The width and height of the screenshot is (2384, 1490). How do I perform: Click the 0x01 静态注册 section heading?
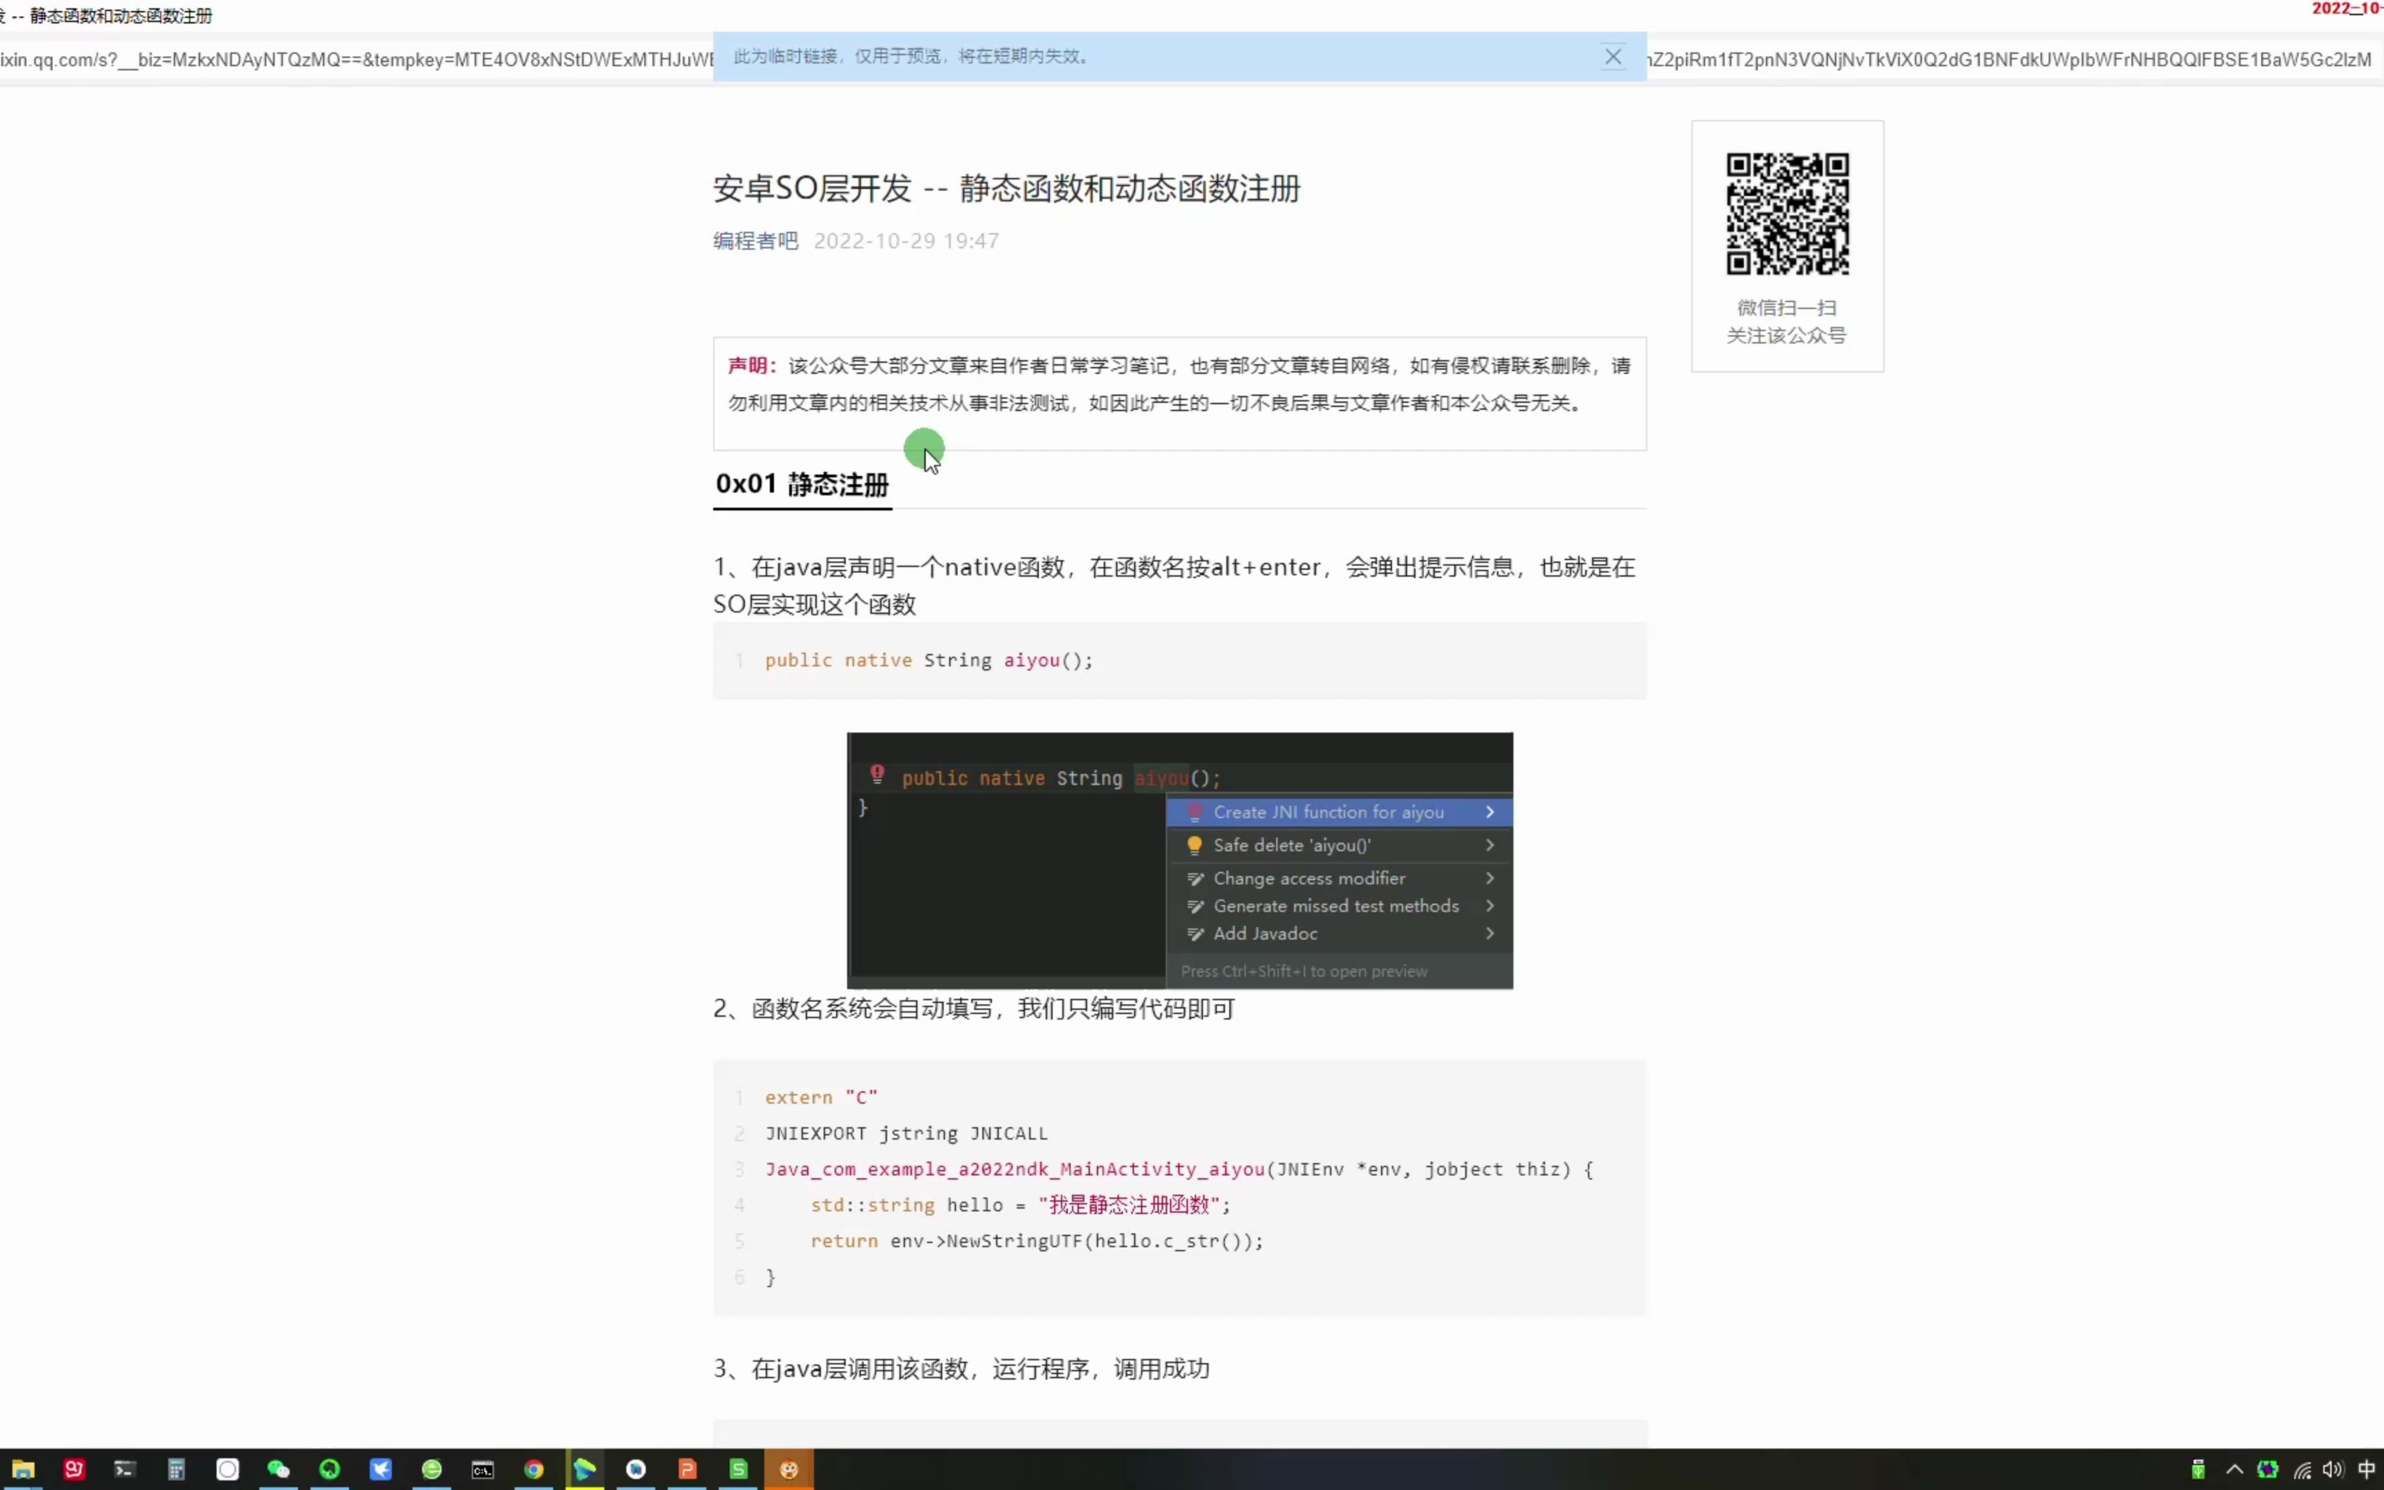pyautogui.click(x=802, y=484)
